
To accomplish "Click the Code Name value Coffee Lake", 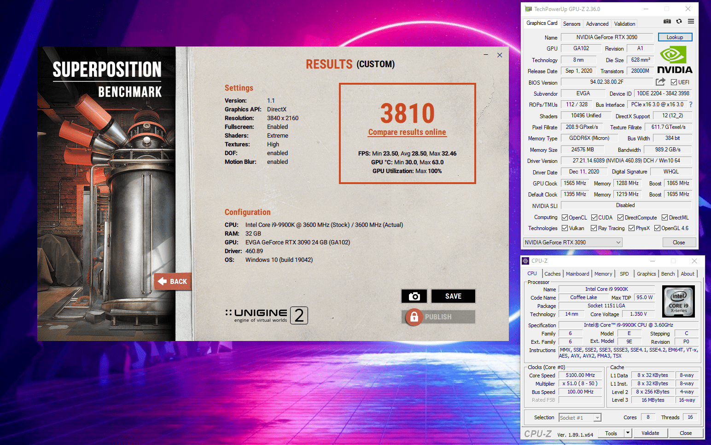I will (x=583, y=297).
